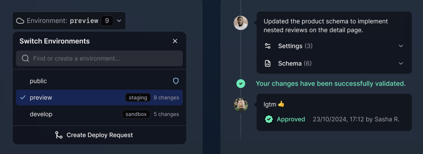Screen dimensions: 423x154
Task: Close the Switch Environments panel
Action: (x=175, y=41)
